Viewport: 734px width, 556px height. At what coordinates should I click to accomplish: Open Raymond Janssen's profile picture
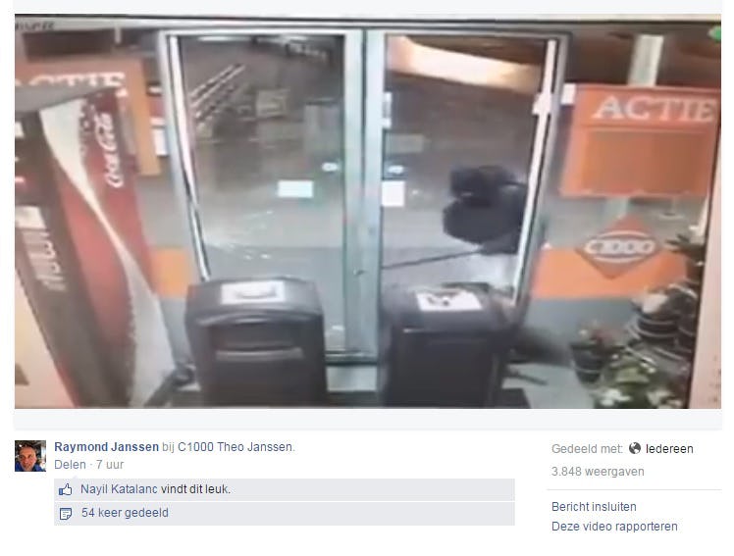pyautogui.click(x=30, y=456)
